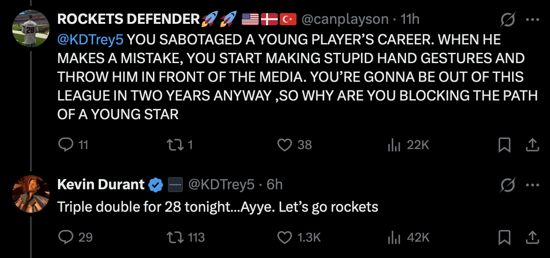This screenshot has width=550, height=258.
Task: Open Grok icon on Kevin Durant's tweet
Action: tap(507, 185)
